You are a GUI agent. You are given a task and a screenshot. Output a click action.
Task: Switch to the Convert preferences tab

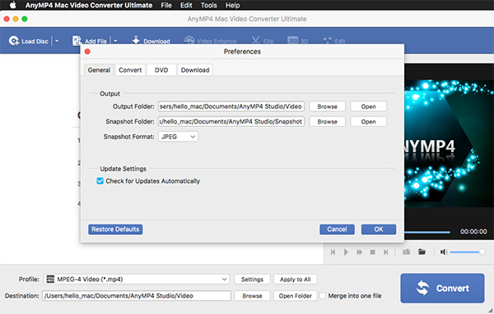pos(130,70)
